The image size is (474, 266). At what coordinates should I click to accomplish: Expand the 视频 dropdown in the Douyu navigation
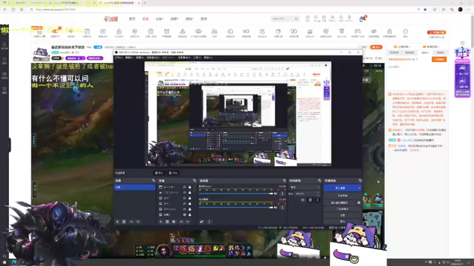pos(174,19)
